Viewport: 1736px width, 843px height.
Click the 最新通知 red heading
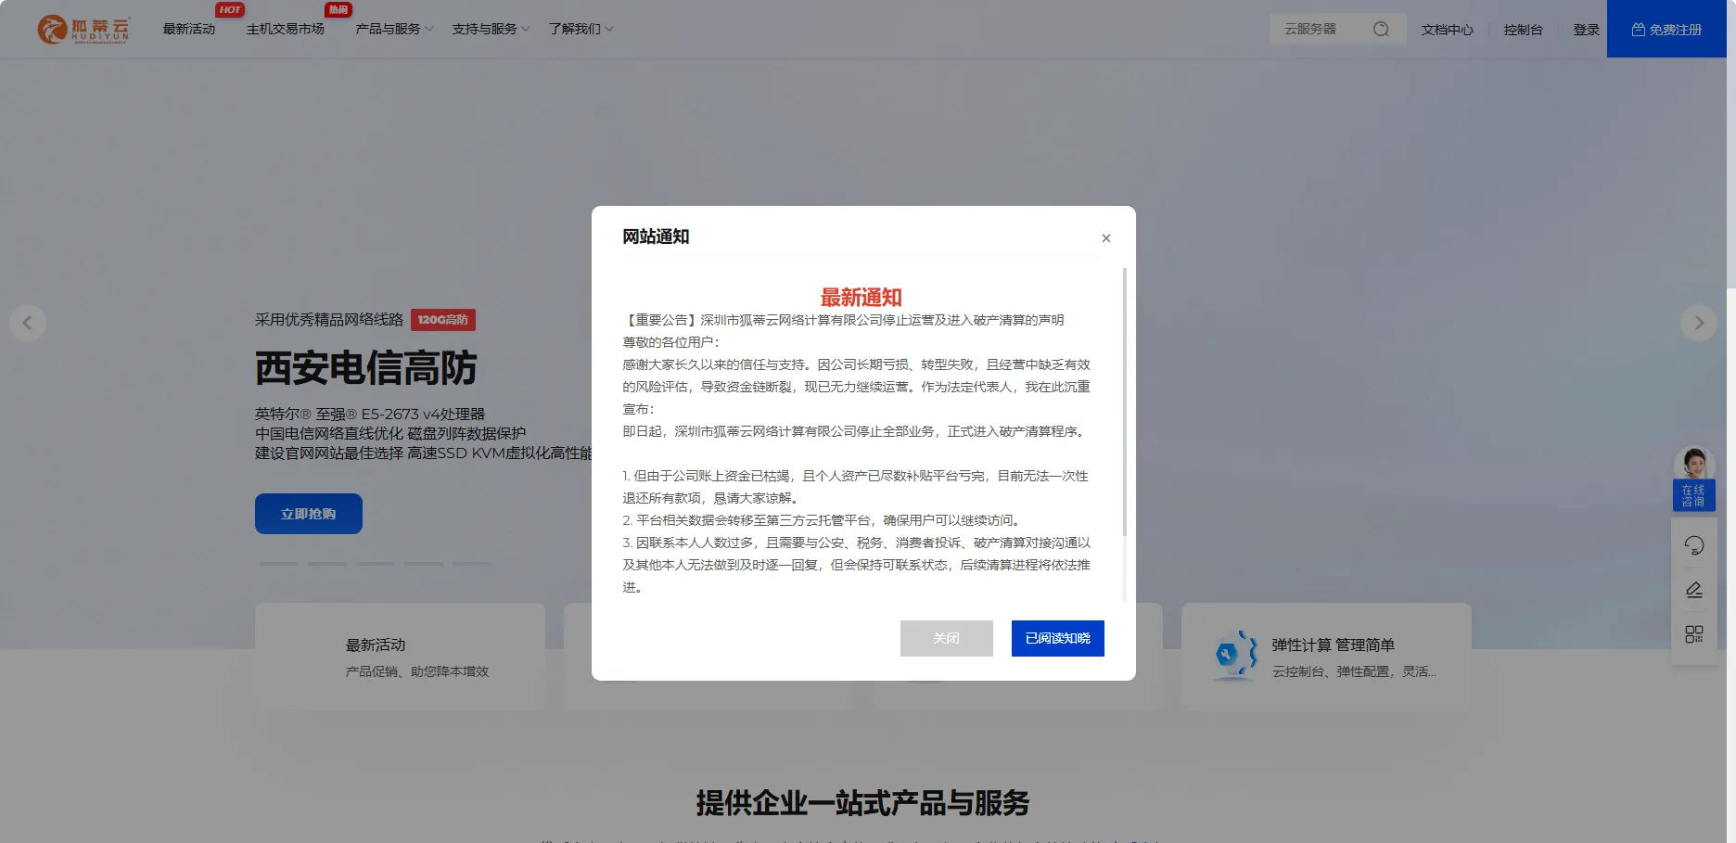[862, 298]
